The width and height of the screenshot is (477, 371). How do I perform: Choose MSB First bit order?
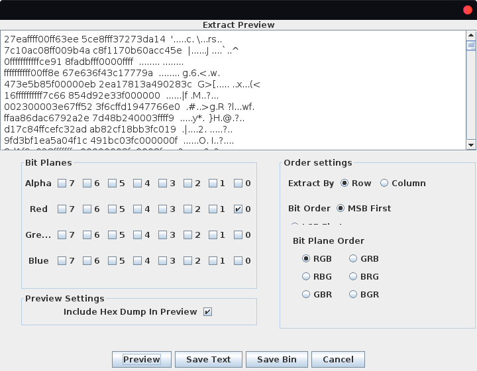pyautogui.click(x=341, y=208)
